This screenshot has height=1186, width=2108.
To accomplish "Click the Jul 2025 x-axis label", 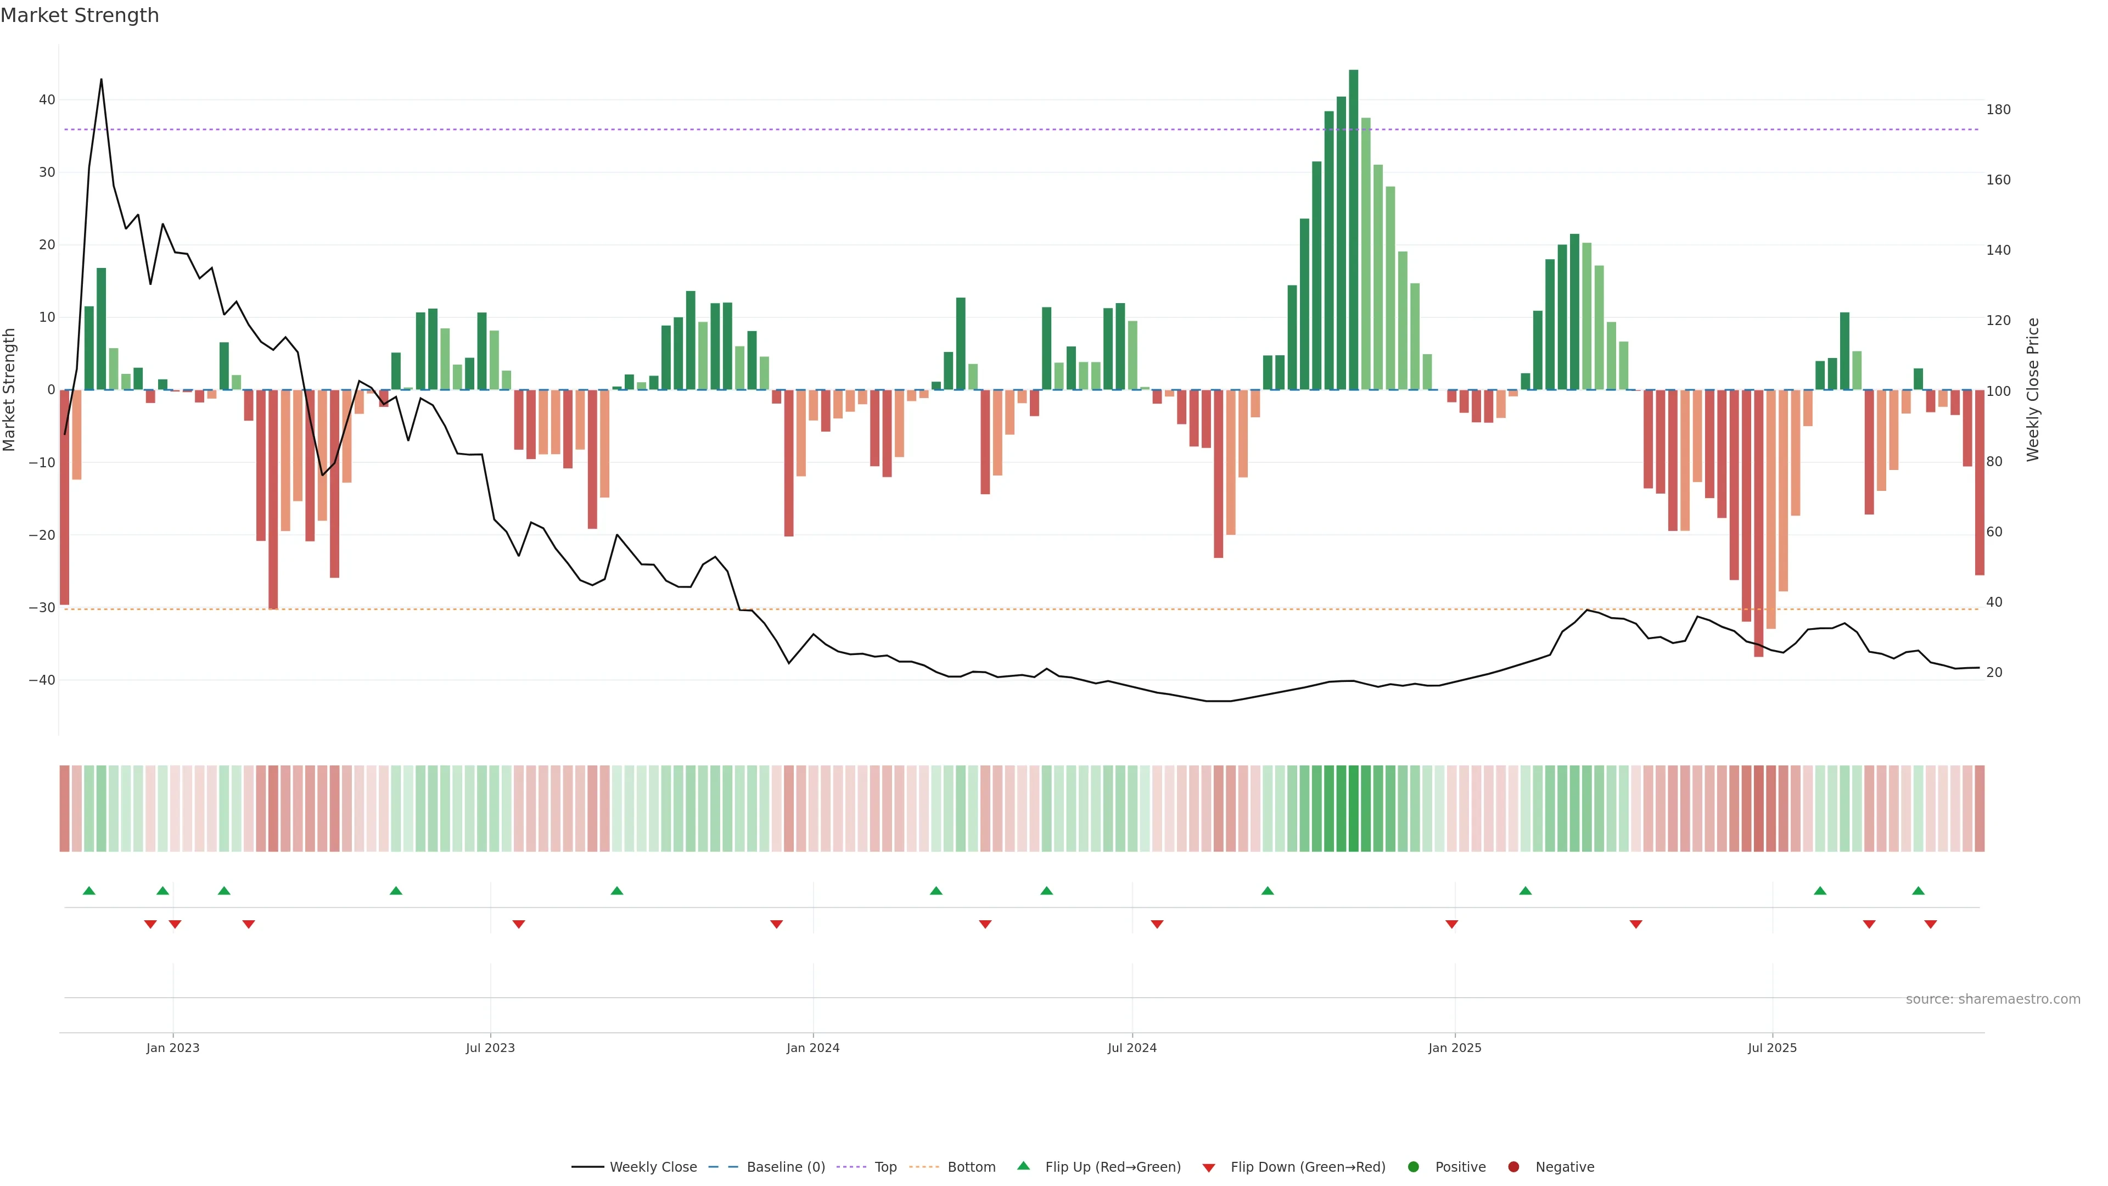I will coord(1771,1048).
